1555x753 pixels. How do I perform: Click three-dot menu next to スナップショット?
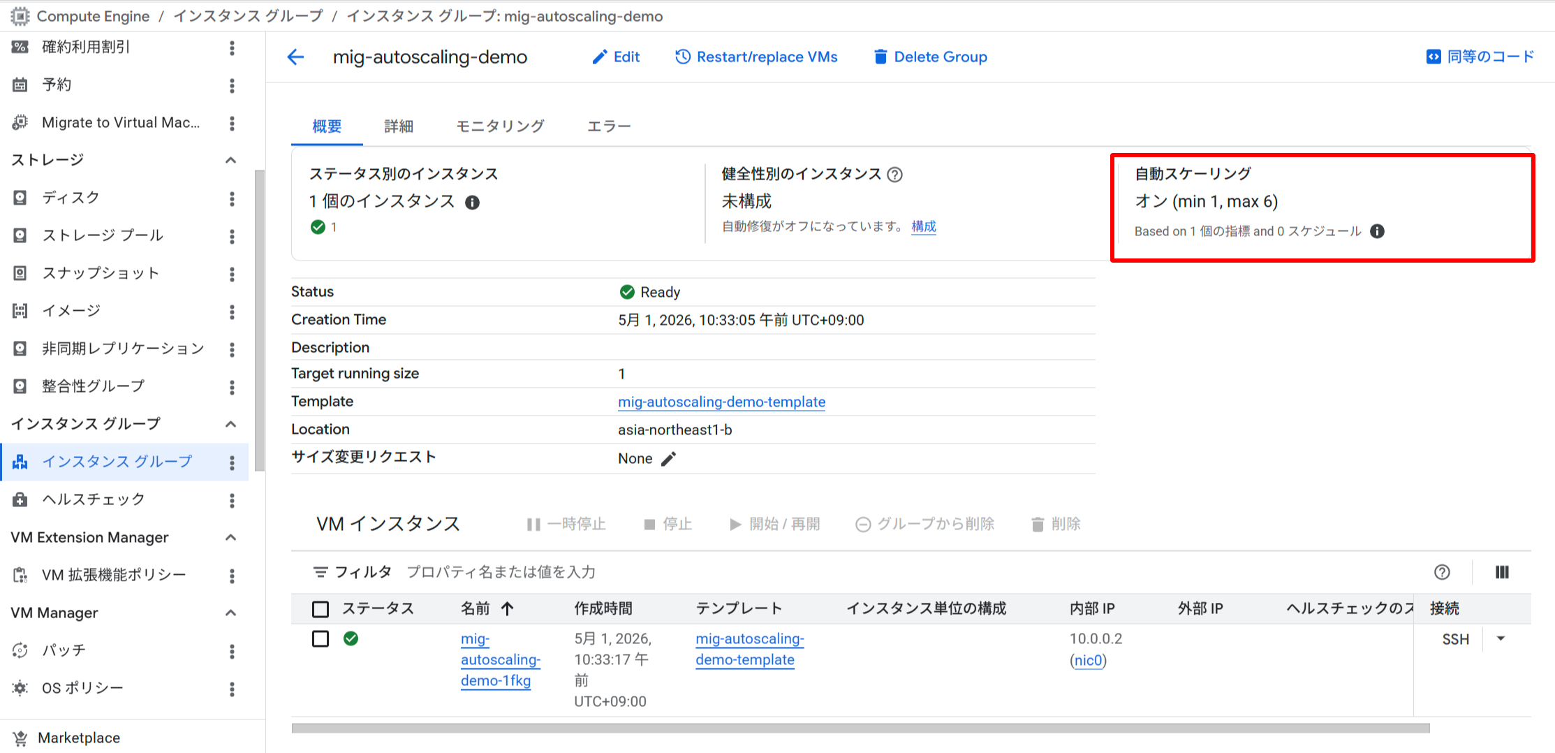232,274
